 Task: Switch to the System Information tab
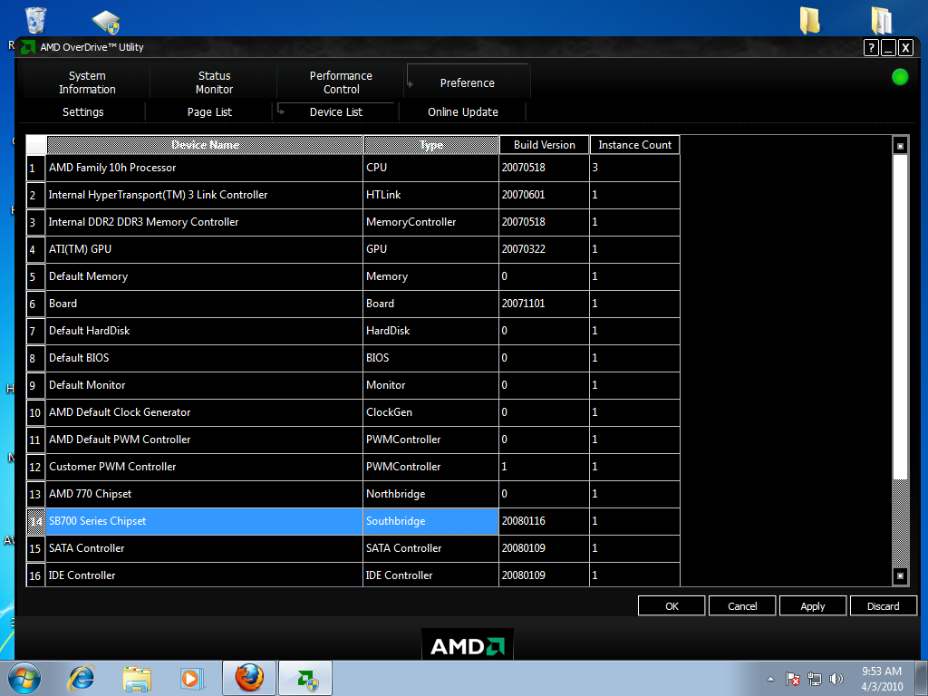(x=87, y=82)
